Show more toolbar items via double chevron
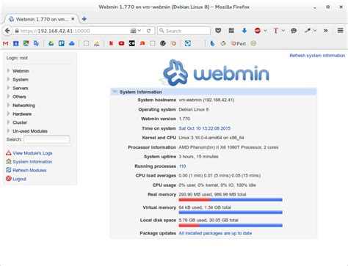Screen dimensions: 348x266 click(x=325, y=31)
